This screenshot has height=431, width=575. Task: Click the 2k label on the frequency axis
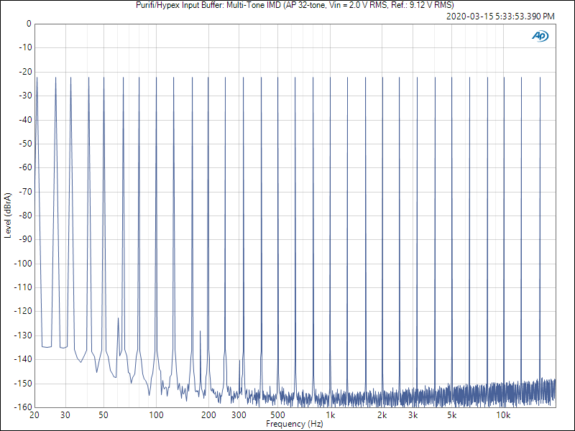[382, 415]
